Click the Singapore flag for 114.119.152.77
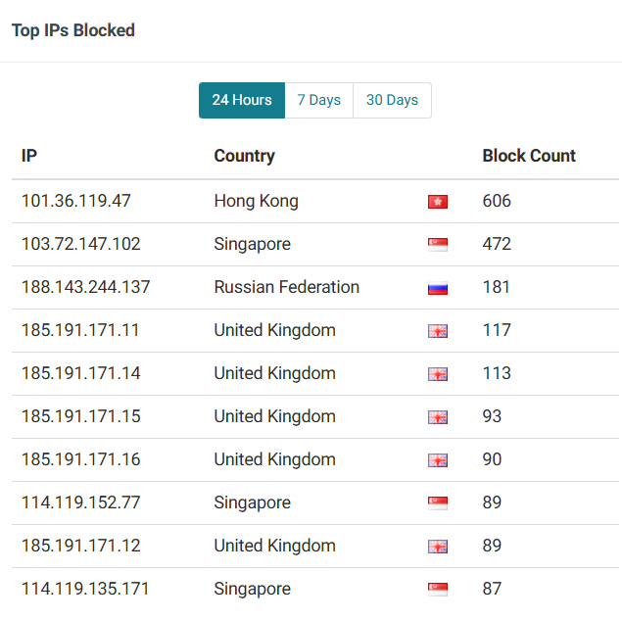 point(438,503)
